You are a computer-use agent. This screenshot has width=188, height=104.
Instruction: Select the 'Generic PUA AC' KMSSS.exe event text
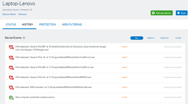tap(53, 77)
